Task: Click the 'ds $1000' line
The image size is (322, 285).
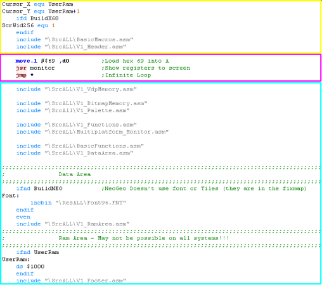Action: 30,267
